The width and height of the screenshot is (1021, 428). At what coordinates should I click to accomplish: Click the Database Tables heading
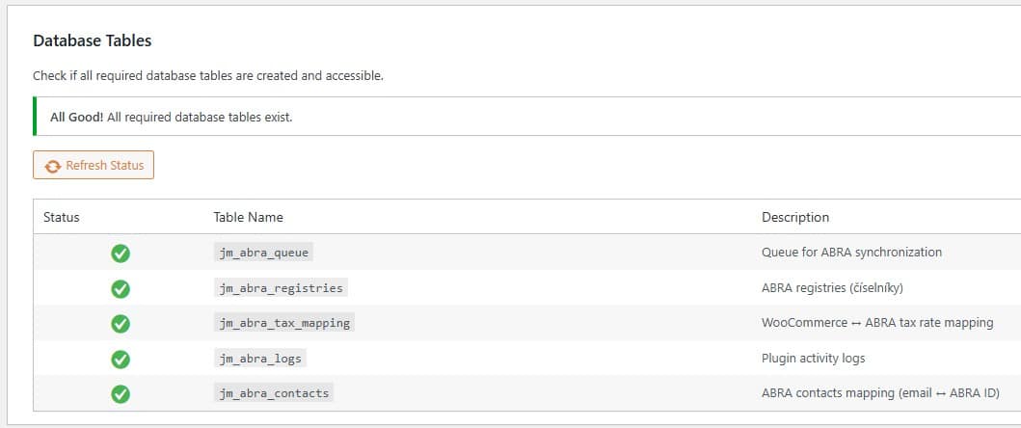pyautogui.click(x=93, y=41)
